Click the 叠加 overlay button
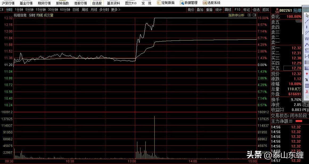309x164 pixels. coord(200,10)
